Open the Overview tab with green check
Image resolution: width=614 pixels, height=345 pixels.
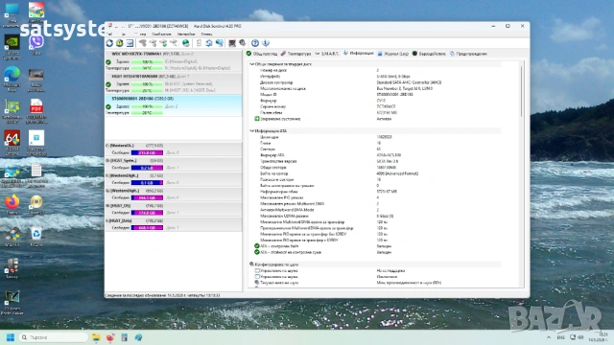point(262,54)
